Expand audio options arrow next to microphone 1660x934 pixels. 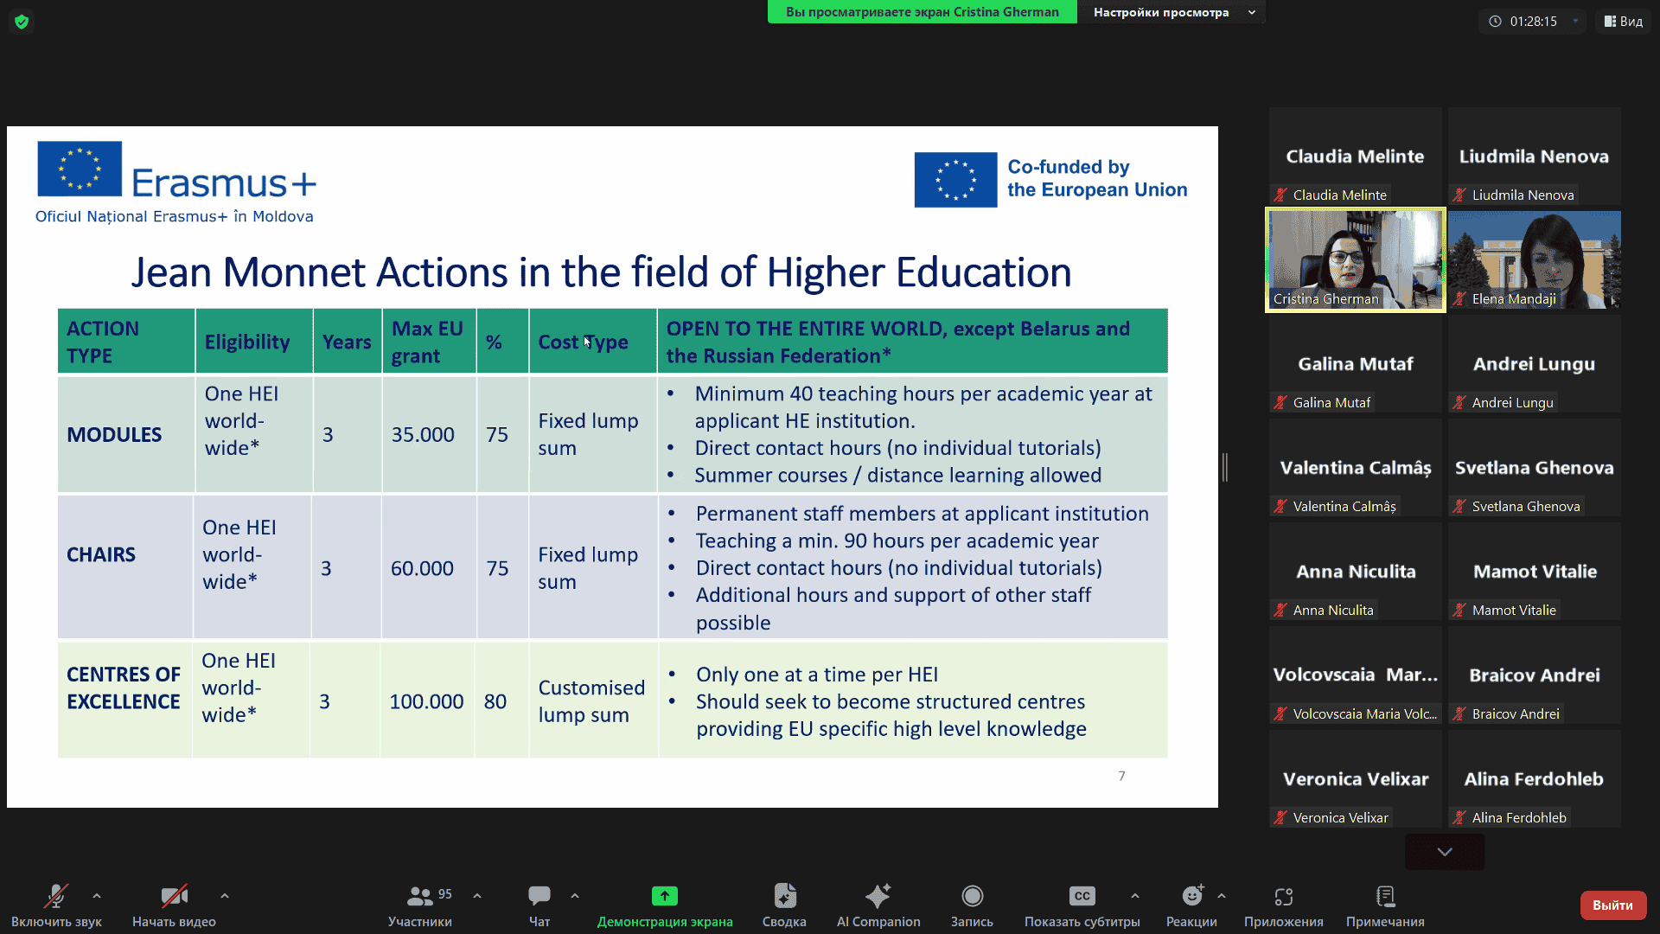pyautogui.click(x=97, y=896)
